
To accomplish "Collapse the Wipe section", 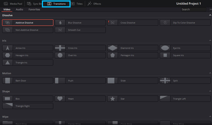I will point(210,117).
